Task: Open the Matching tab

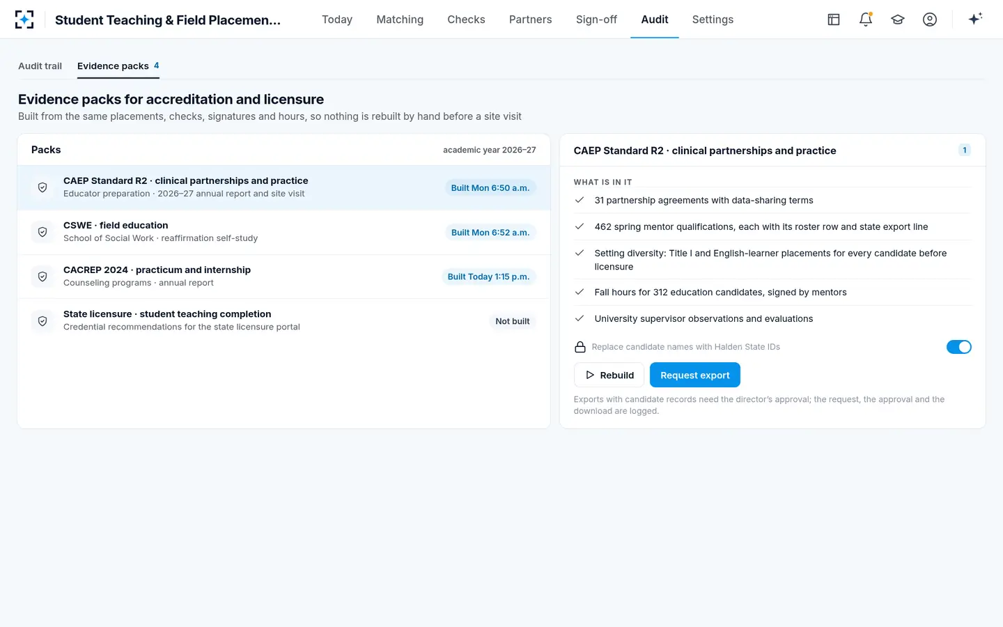Action: [400, 20]
